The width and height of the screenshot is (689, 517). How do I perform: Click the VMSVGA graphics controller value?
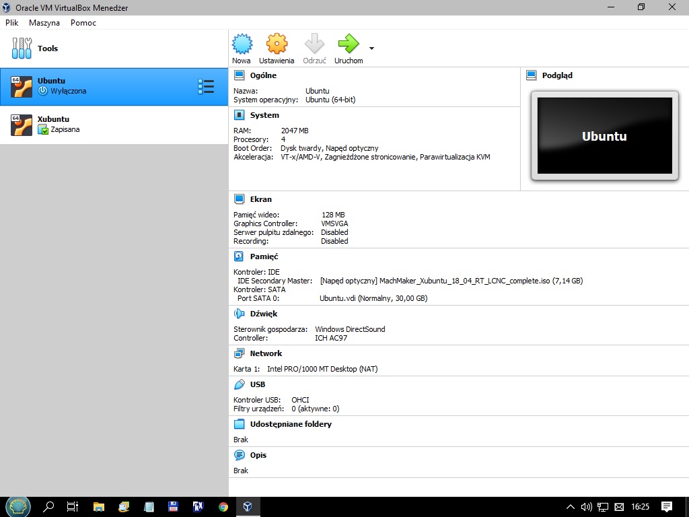click(x=334, y=223)
